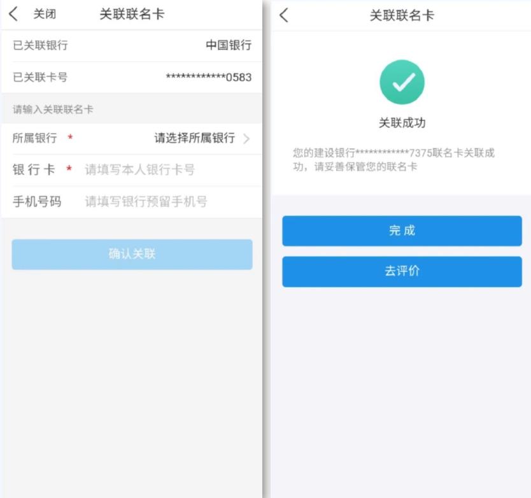Tap the linked card number ending 0583
The width and height of the screenshot is (531, 498).
pos(209,77)
